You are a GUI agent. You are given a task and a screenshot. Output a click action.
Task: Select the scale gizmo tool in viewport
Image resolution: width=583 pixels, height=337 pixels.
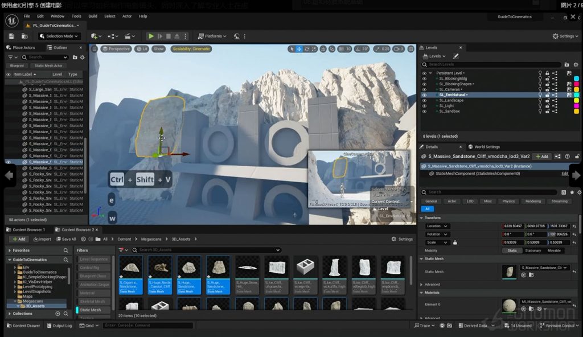point(314,49)
